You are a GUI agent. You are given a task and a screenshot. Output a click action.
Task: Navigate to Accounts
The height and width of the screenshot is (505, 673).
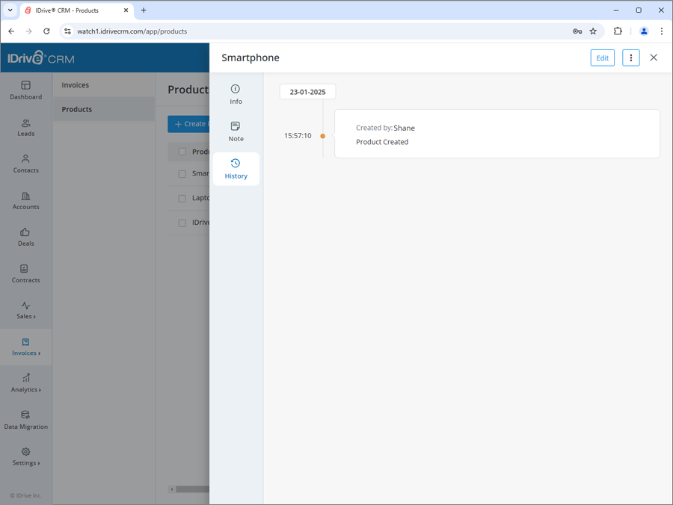[25, 202]
